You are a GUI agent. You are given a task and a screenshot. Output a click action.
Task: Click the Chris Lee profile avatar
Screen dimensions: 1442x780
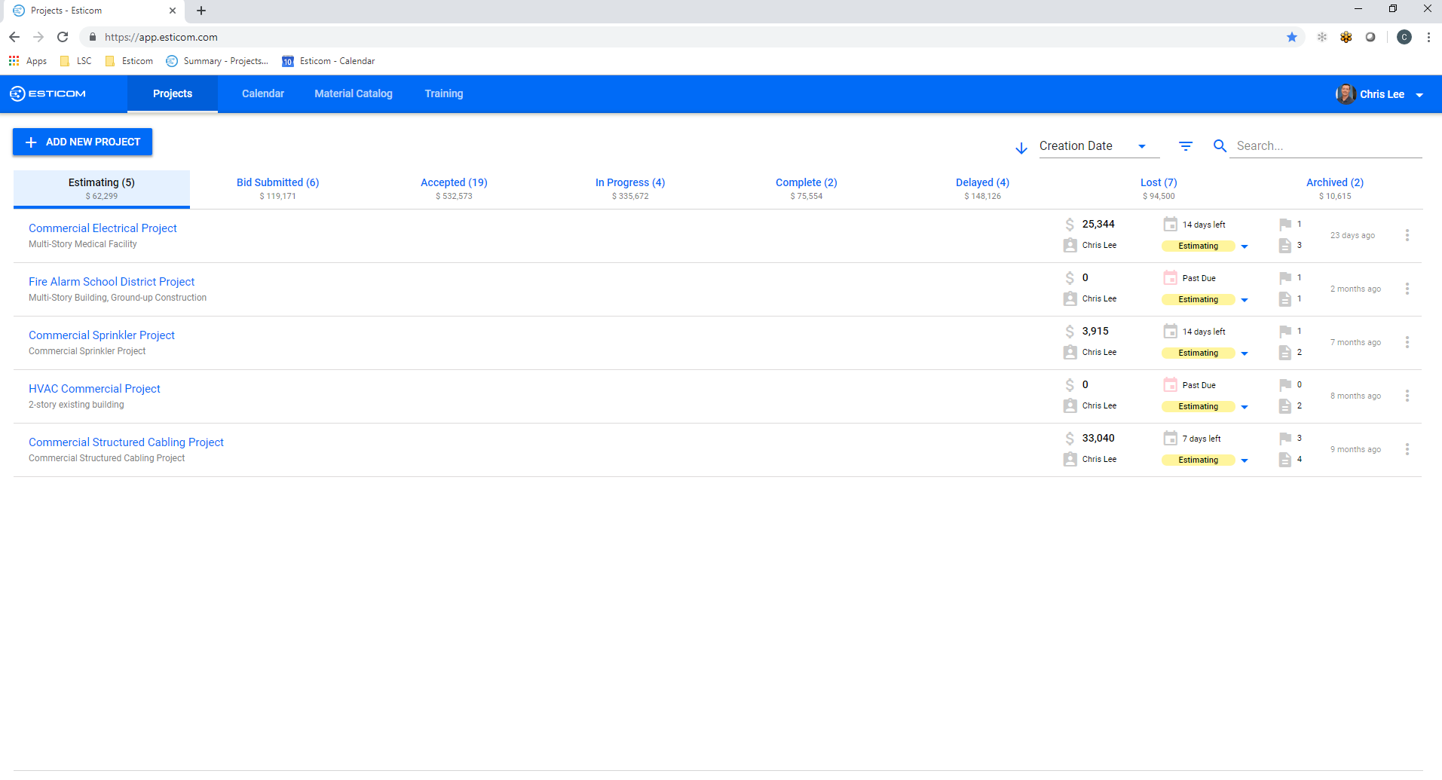[1346, 94]
